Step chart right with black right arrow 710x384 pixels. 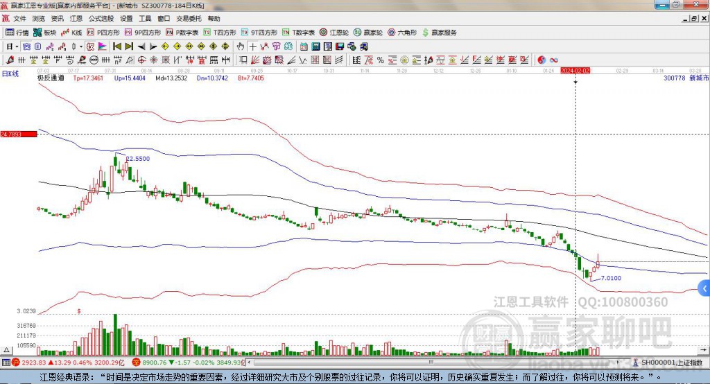tap(153, 46)
